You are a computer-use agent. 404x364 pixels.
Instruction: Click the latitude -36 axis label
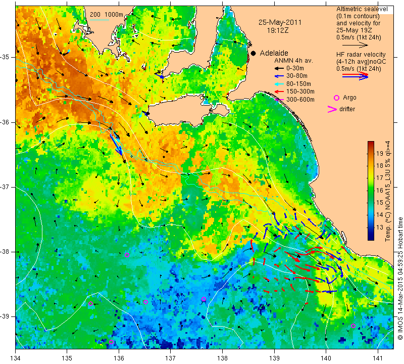5,122
